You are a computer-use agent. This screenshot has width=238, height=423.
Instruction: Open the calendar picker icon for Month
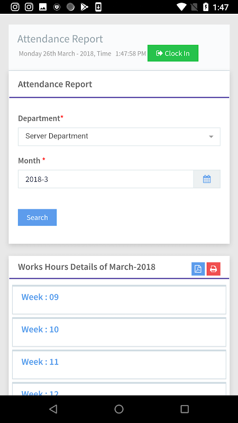click(x=207, y=179)
